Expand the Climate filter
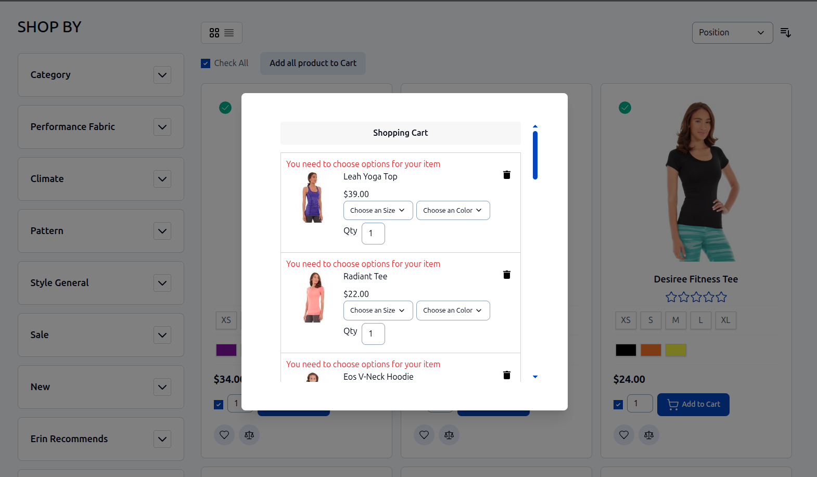The height and width of the screenshot is (477, 817). [162, 179]
